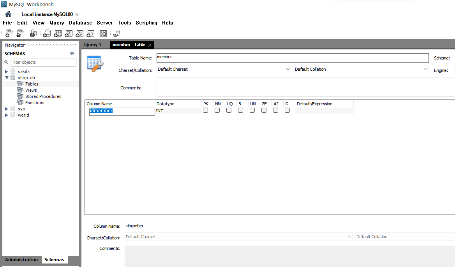Close the member - Table tab

point(150,45)
